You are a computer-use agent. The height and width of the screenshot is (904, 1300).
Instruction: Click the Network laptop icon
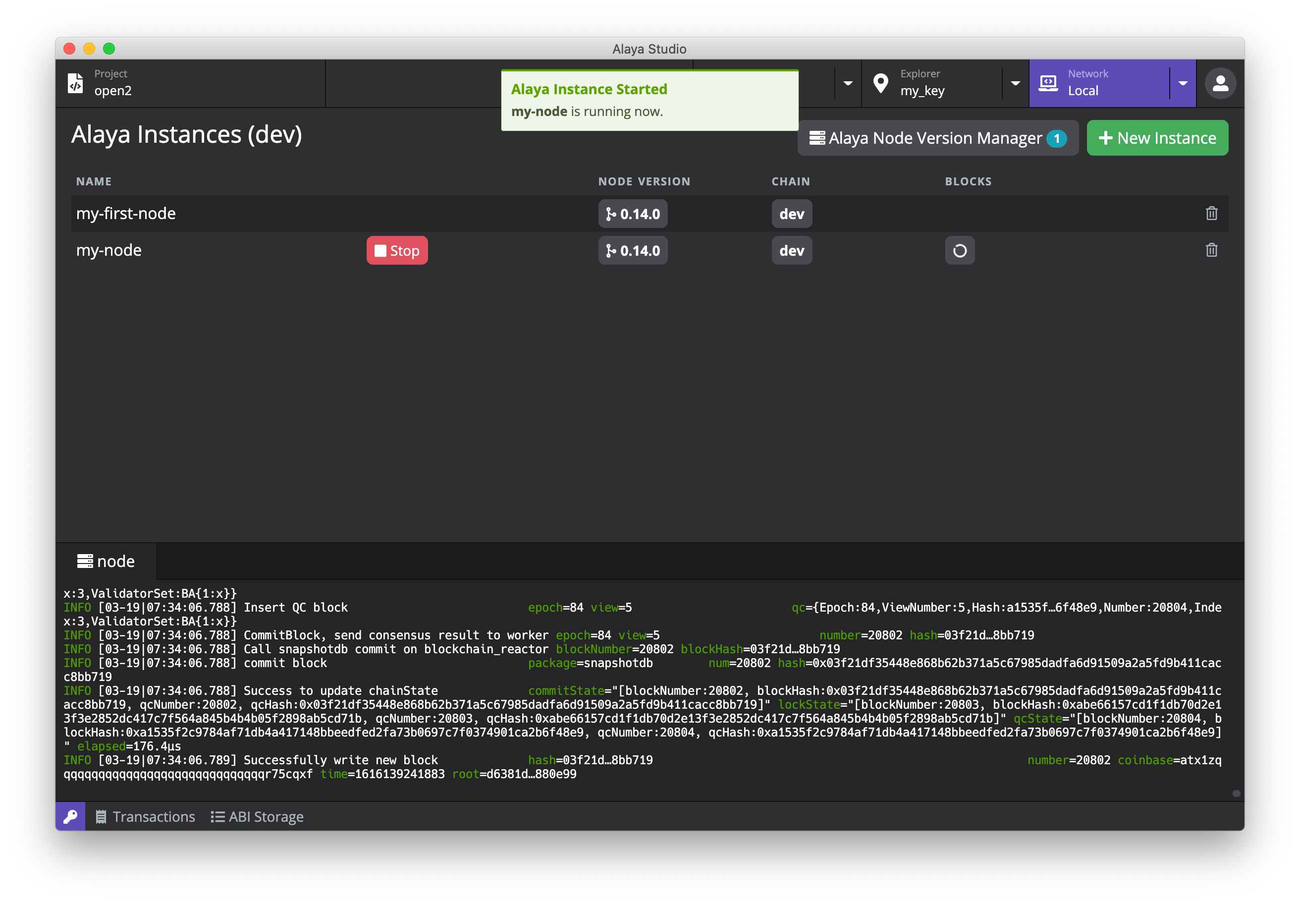pyautogui.click(x=1048, y=83)
